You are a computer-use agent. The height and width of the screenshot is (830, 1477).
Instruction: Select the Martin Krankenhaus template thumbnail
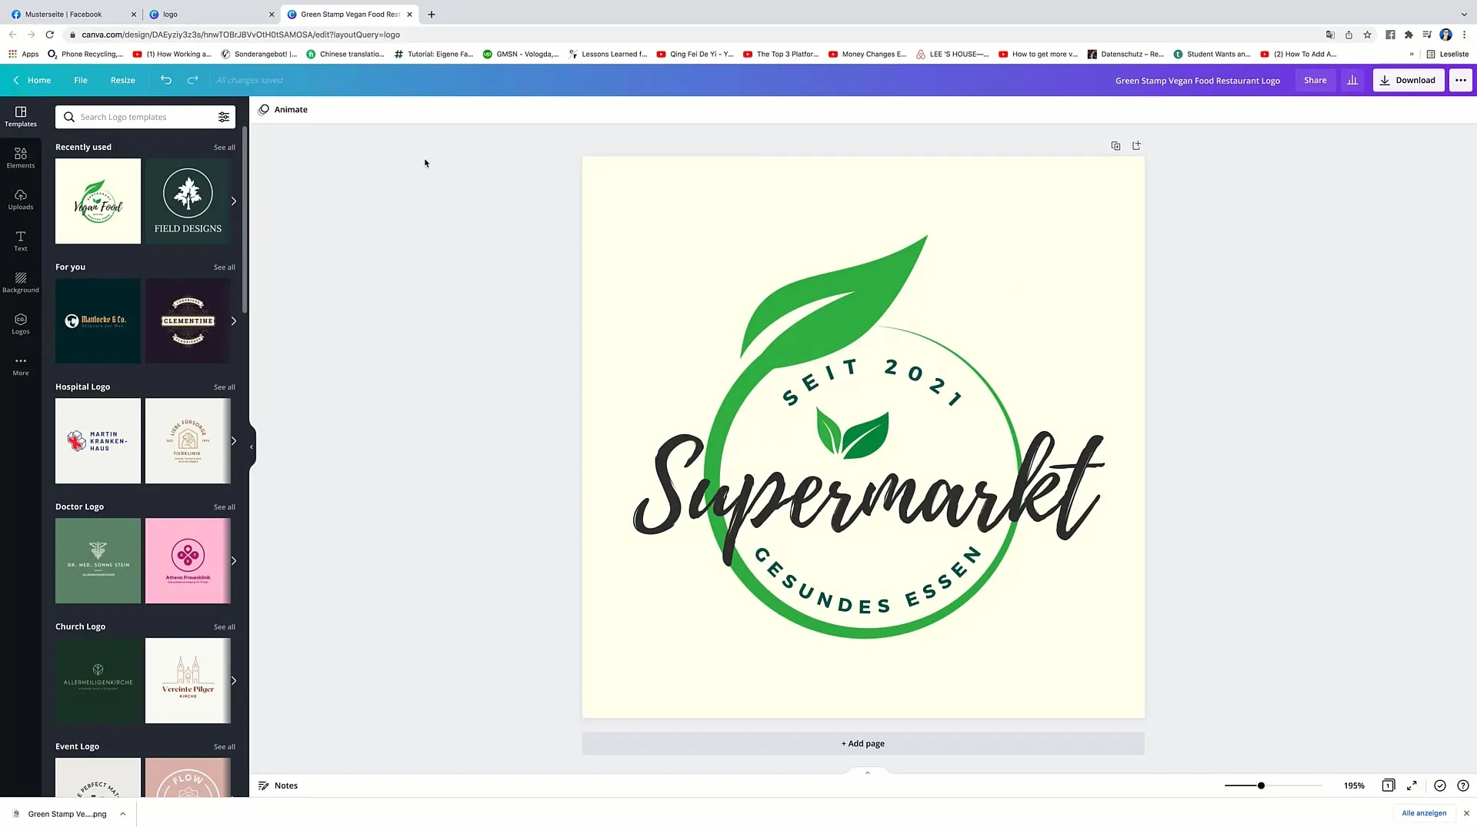(x=98, y=441)
